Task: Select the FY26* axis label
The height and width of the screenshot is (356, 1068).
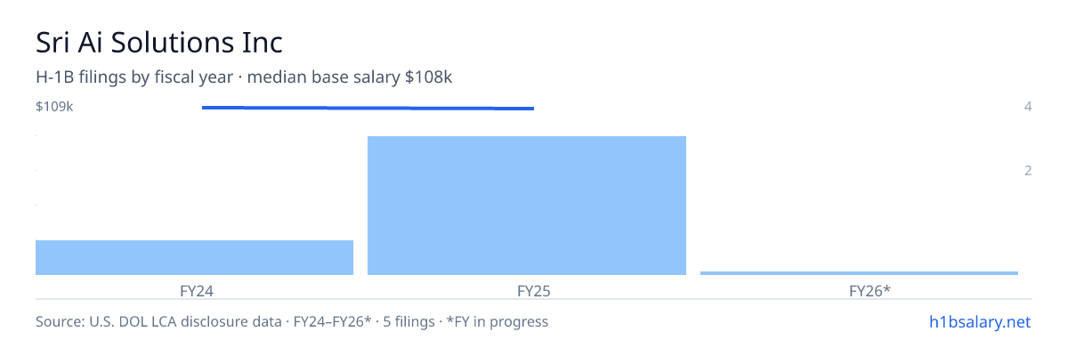Action: pos(870,290)
